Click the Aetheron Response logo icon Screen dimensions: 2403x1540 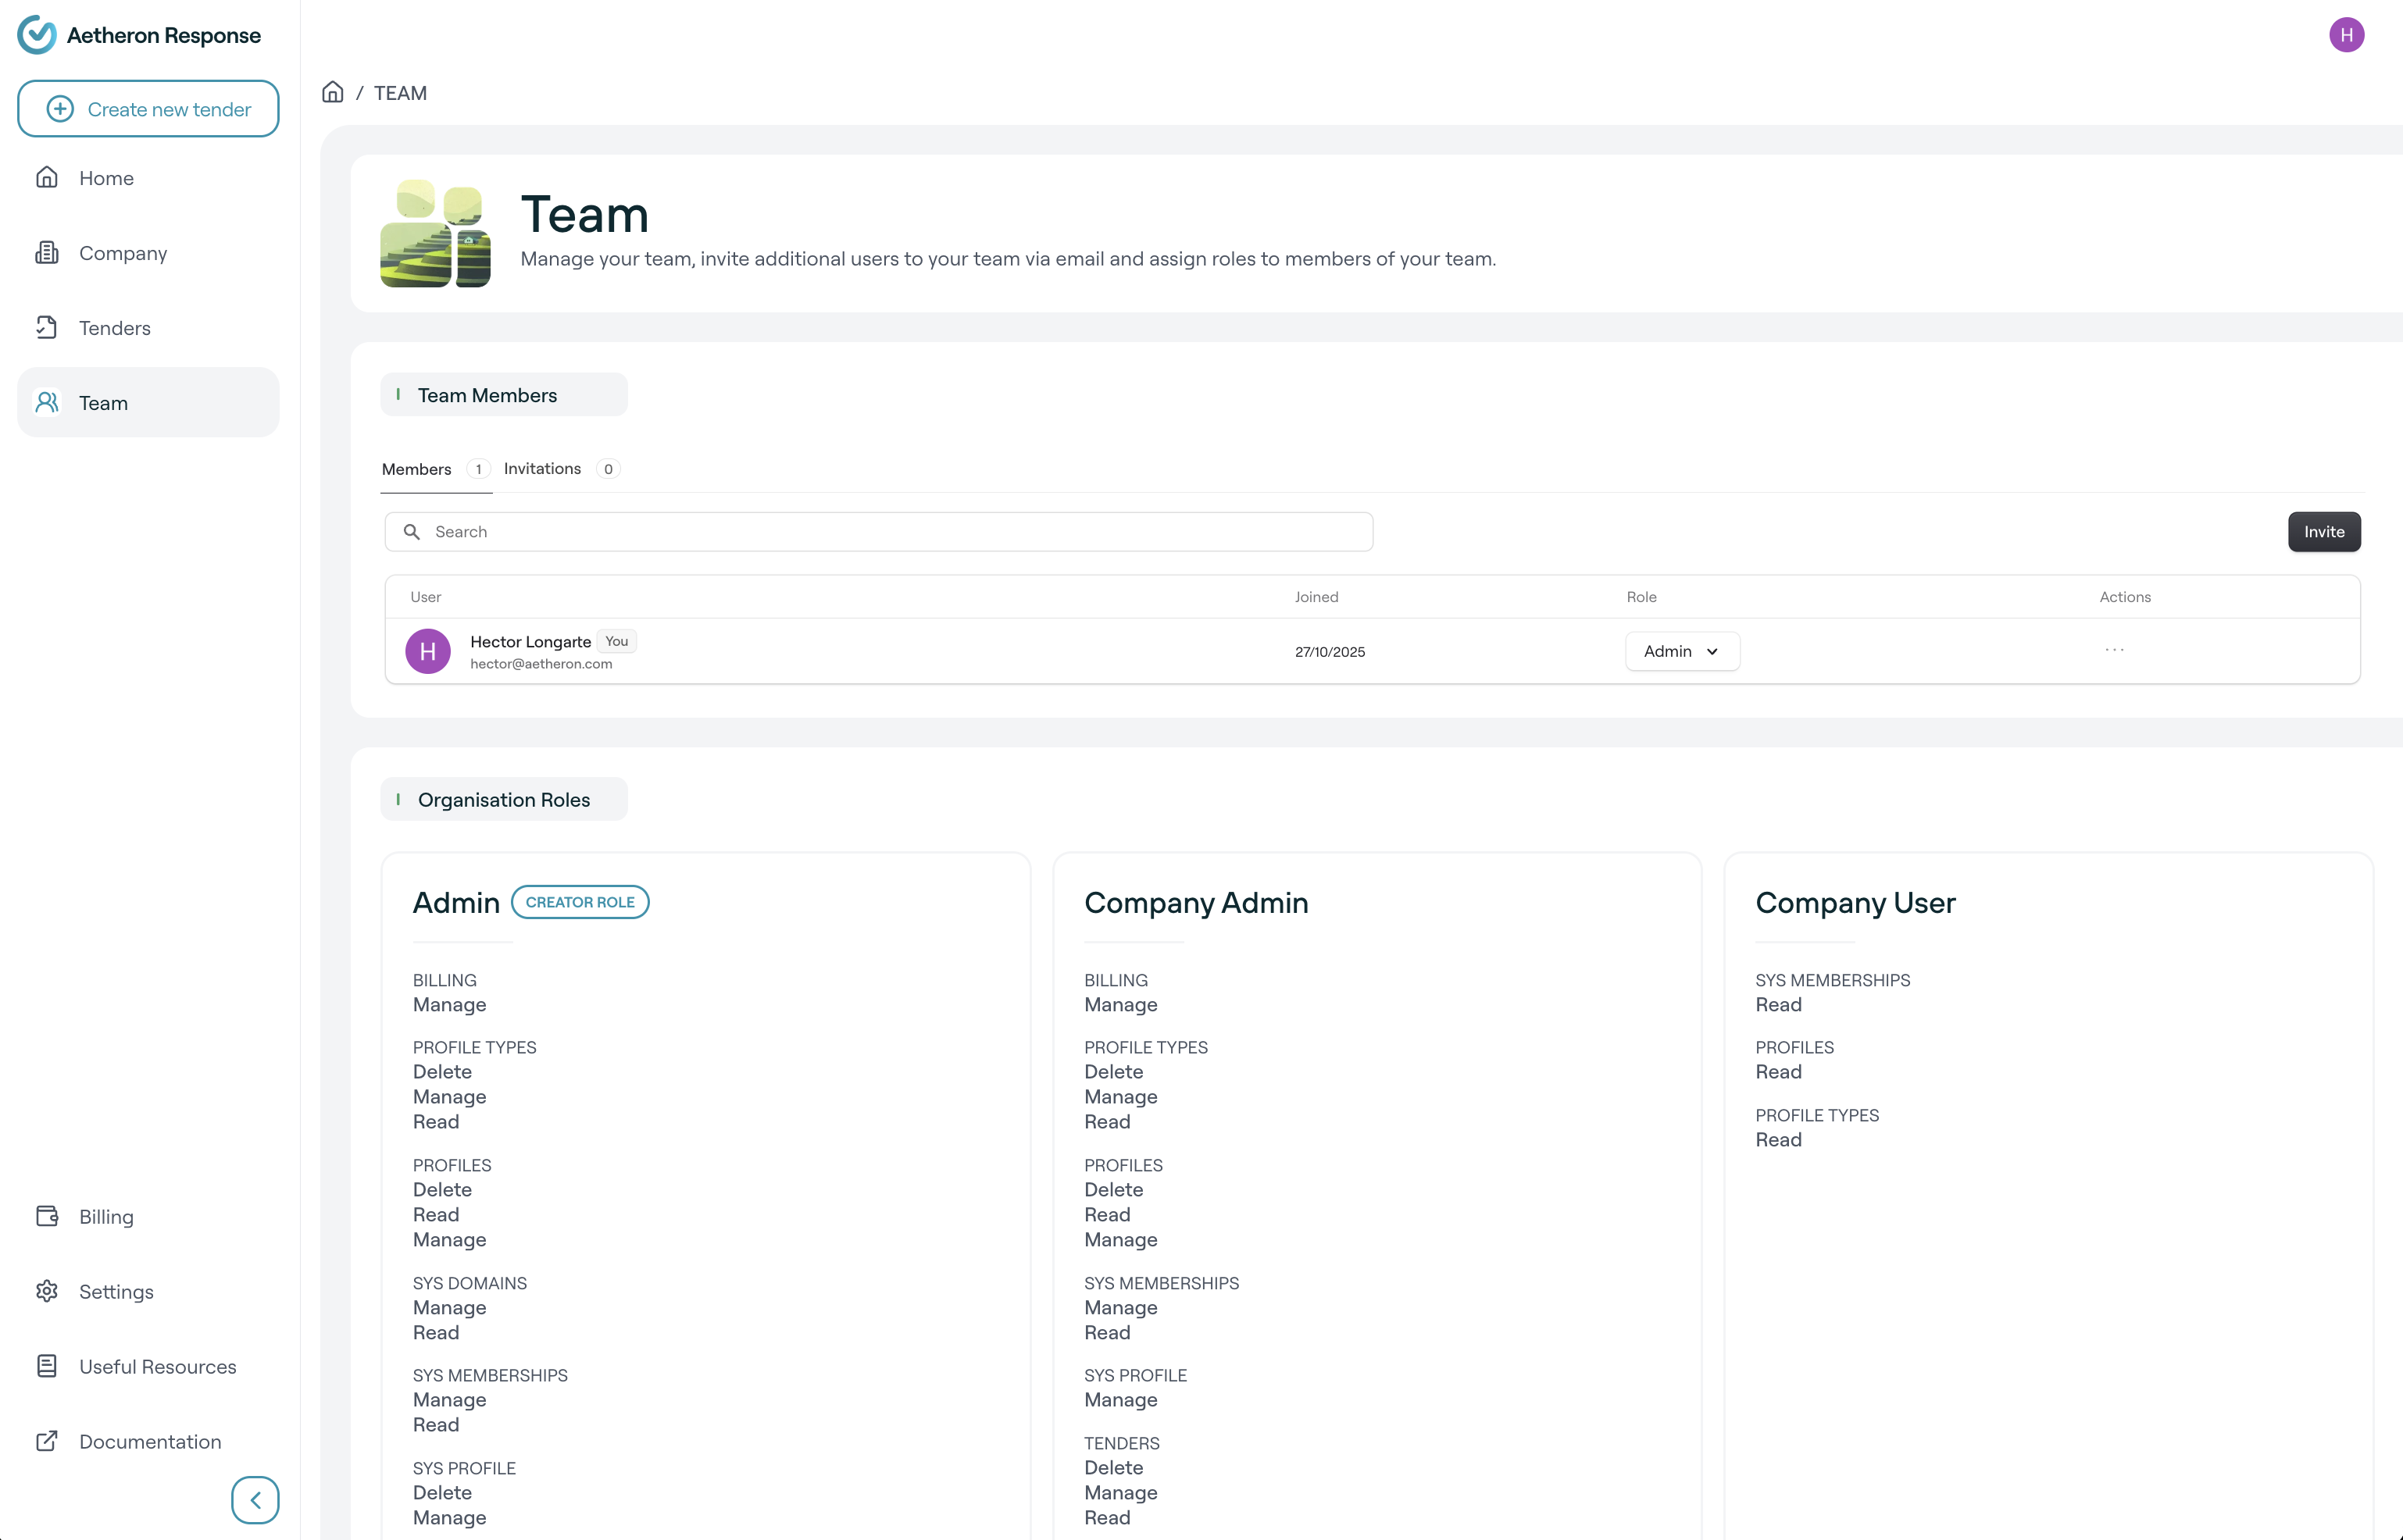click(37, 35)
